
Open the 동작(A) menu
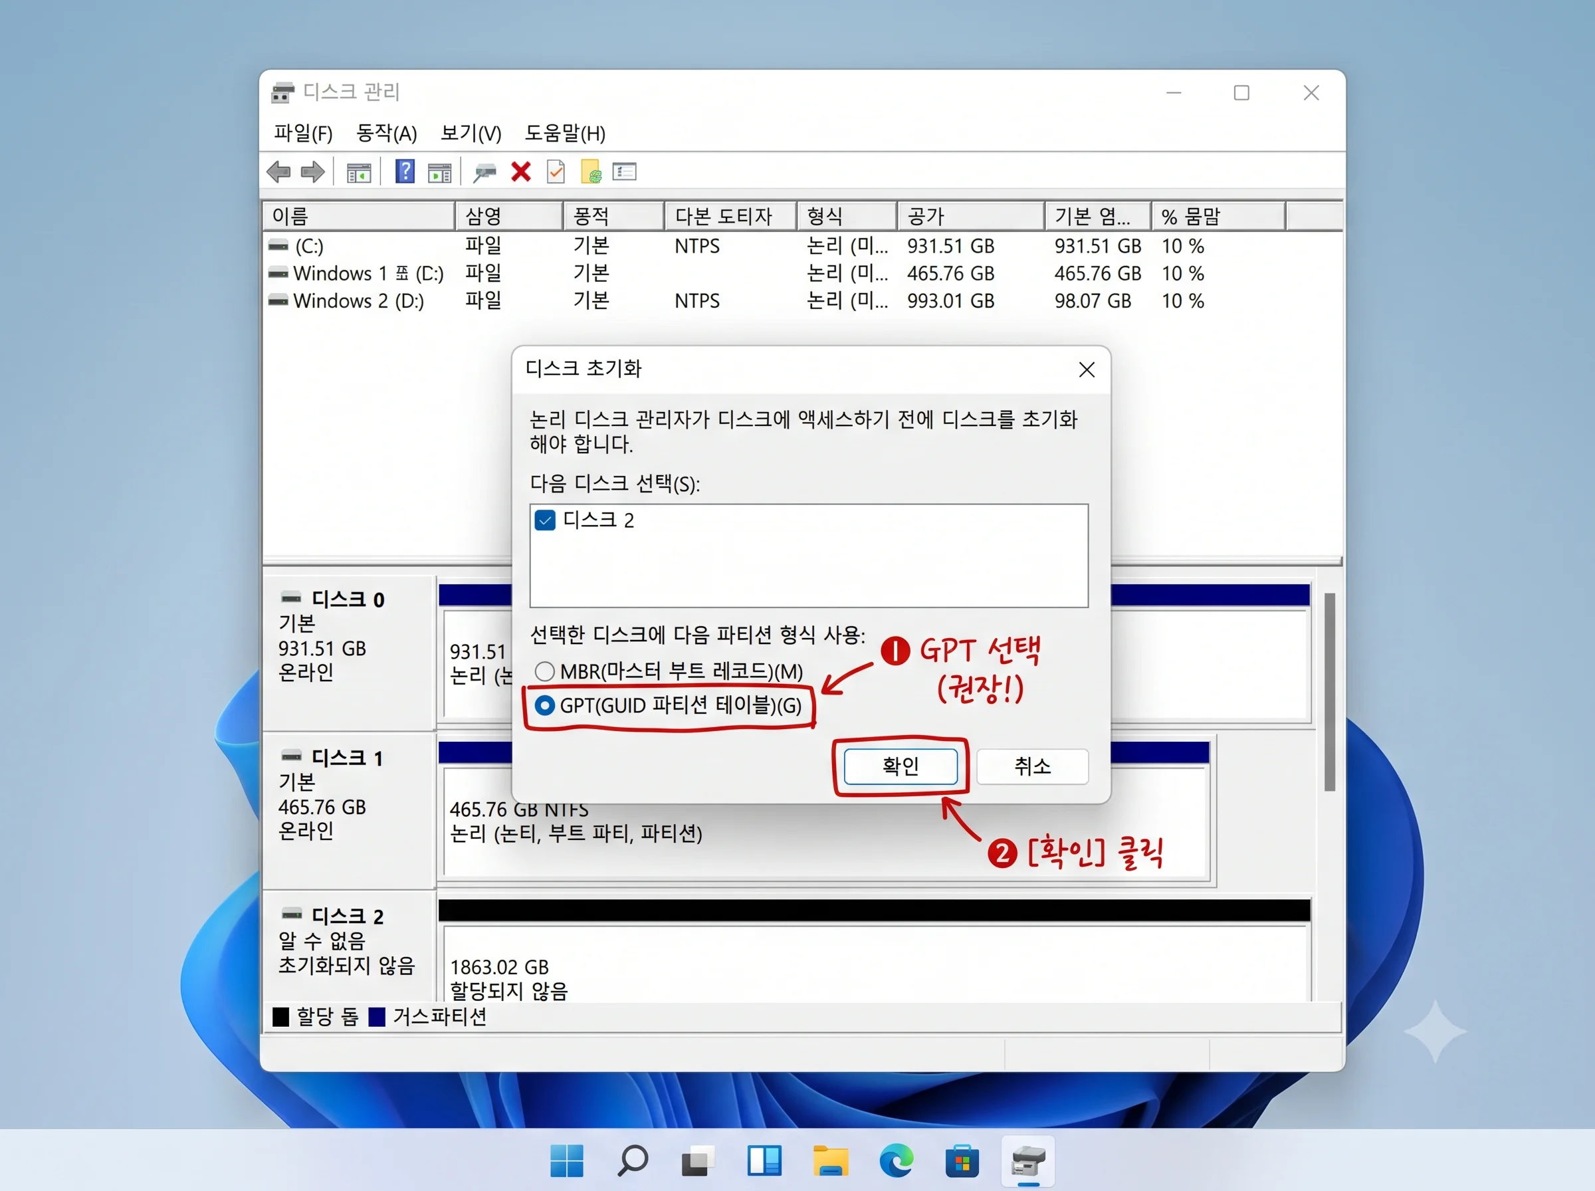(x=386, y=134)
